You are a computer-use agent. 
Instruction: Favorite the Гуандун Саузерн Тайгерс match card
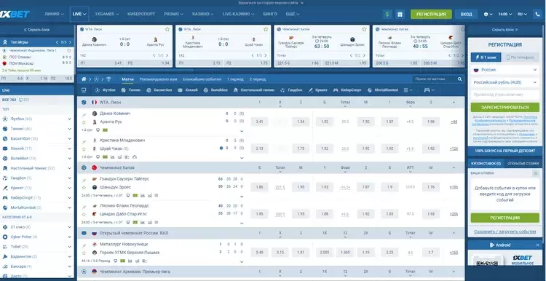pyautogui.click(x=364, y=29)
